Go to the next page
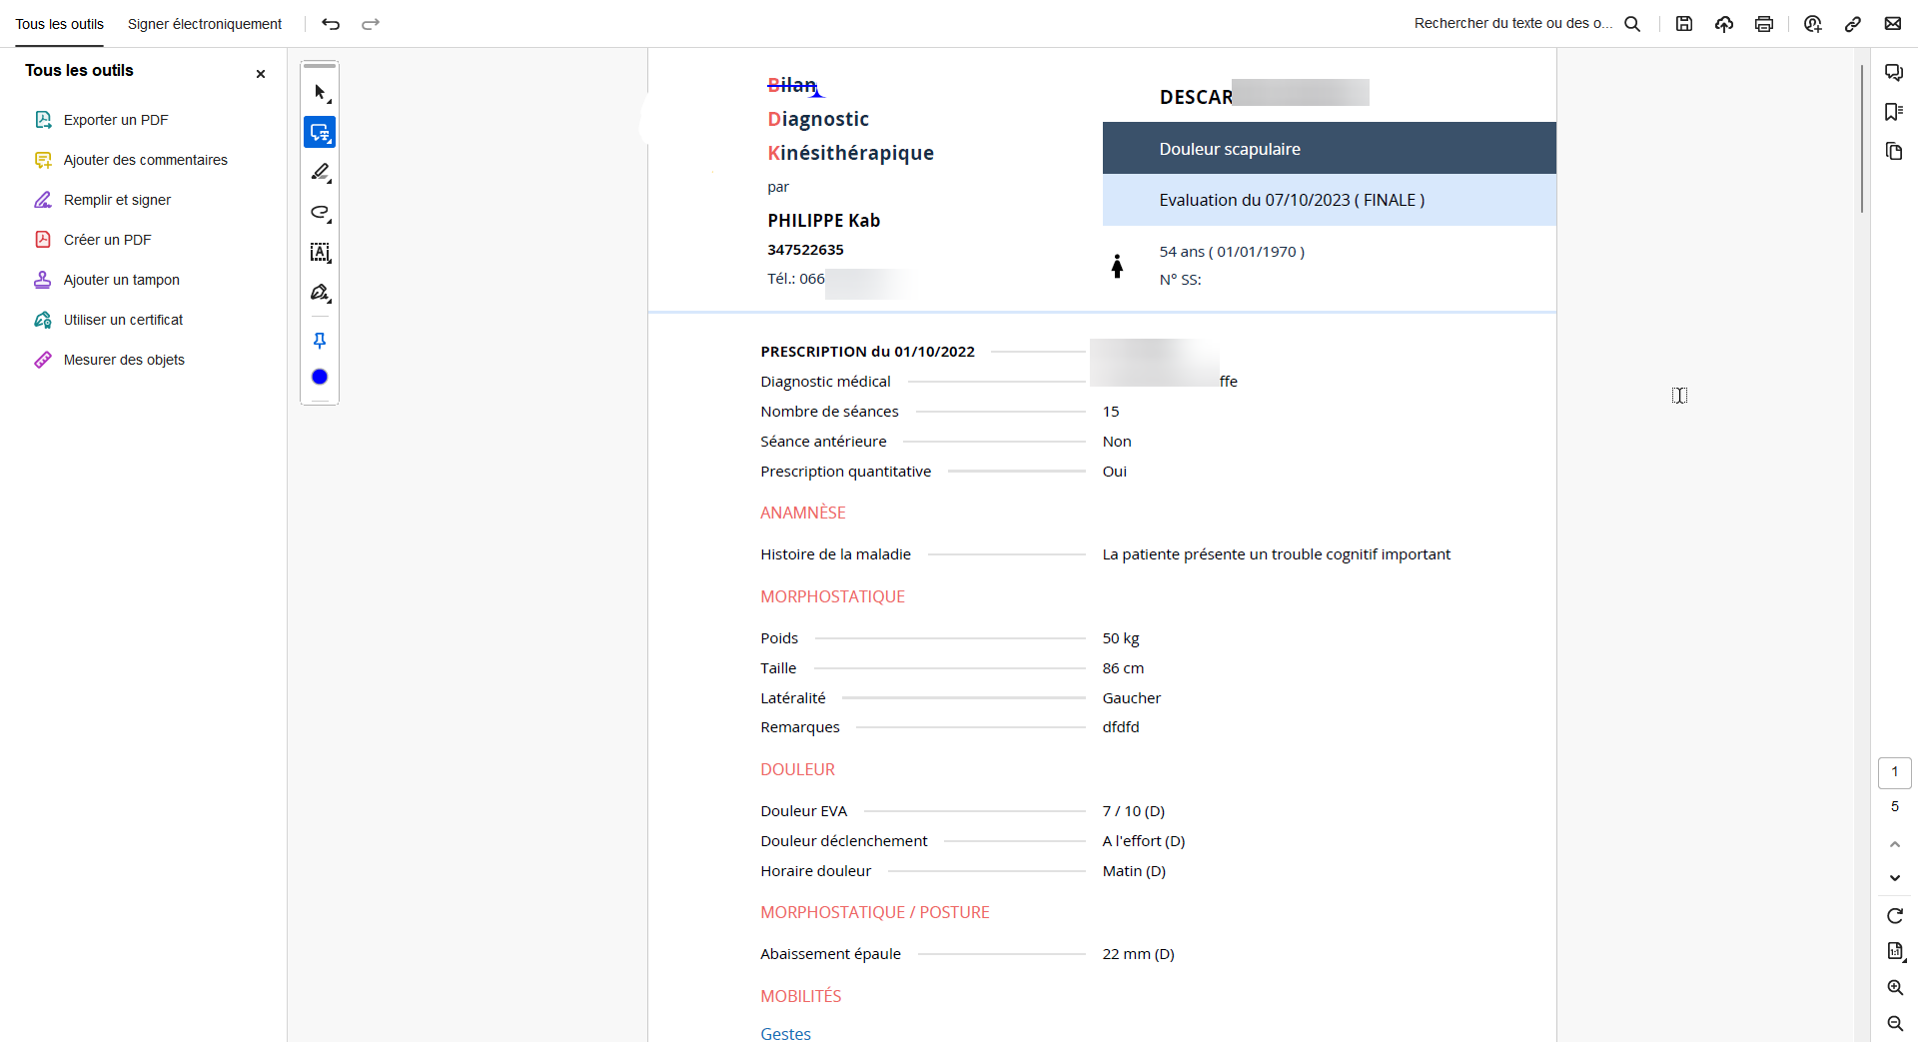Viewport: 1918px width, 1042px height. [x=1895, y=878]
